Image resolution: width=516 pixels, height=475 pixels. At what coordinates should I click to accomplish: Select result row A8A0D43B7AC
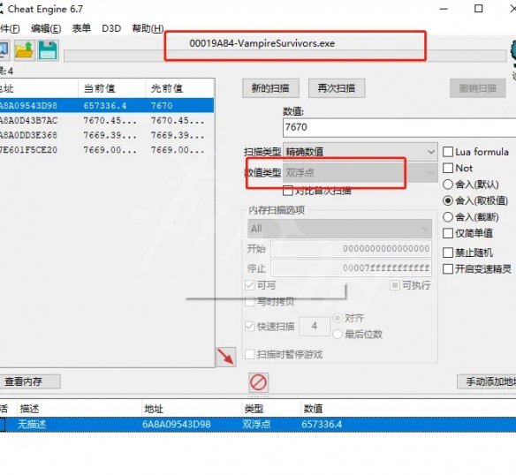(107, 120)
